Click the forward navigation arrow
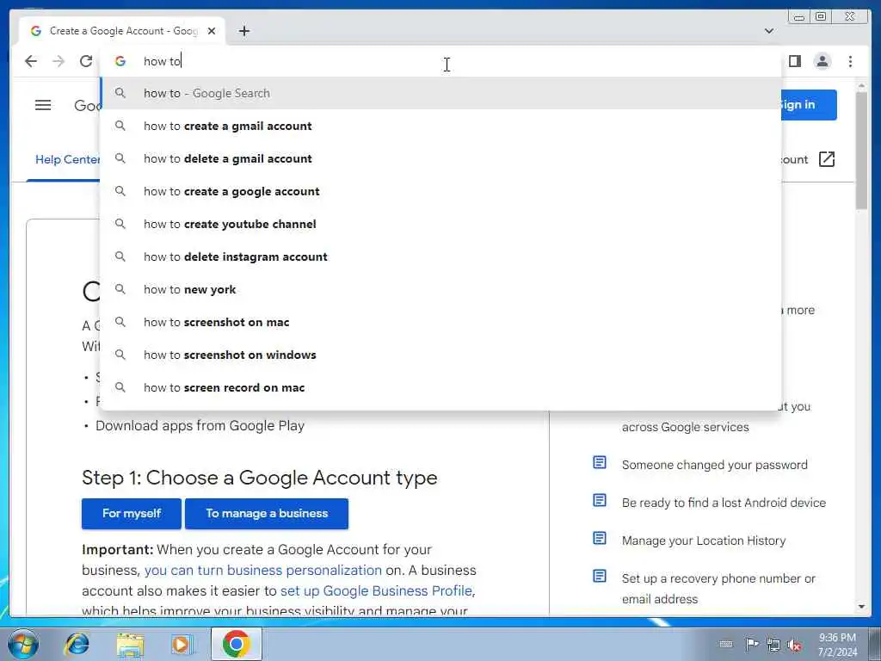Screen dimensions: 881x661 tap(59, 61)
